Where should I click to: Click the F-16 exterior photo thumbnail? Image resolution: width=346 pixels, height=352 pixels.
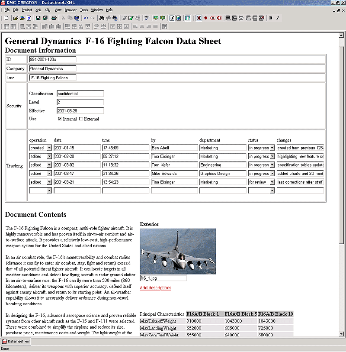(x=178, y=251)
